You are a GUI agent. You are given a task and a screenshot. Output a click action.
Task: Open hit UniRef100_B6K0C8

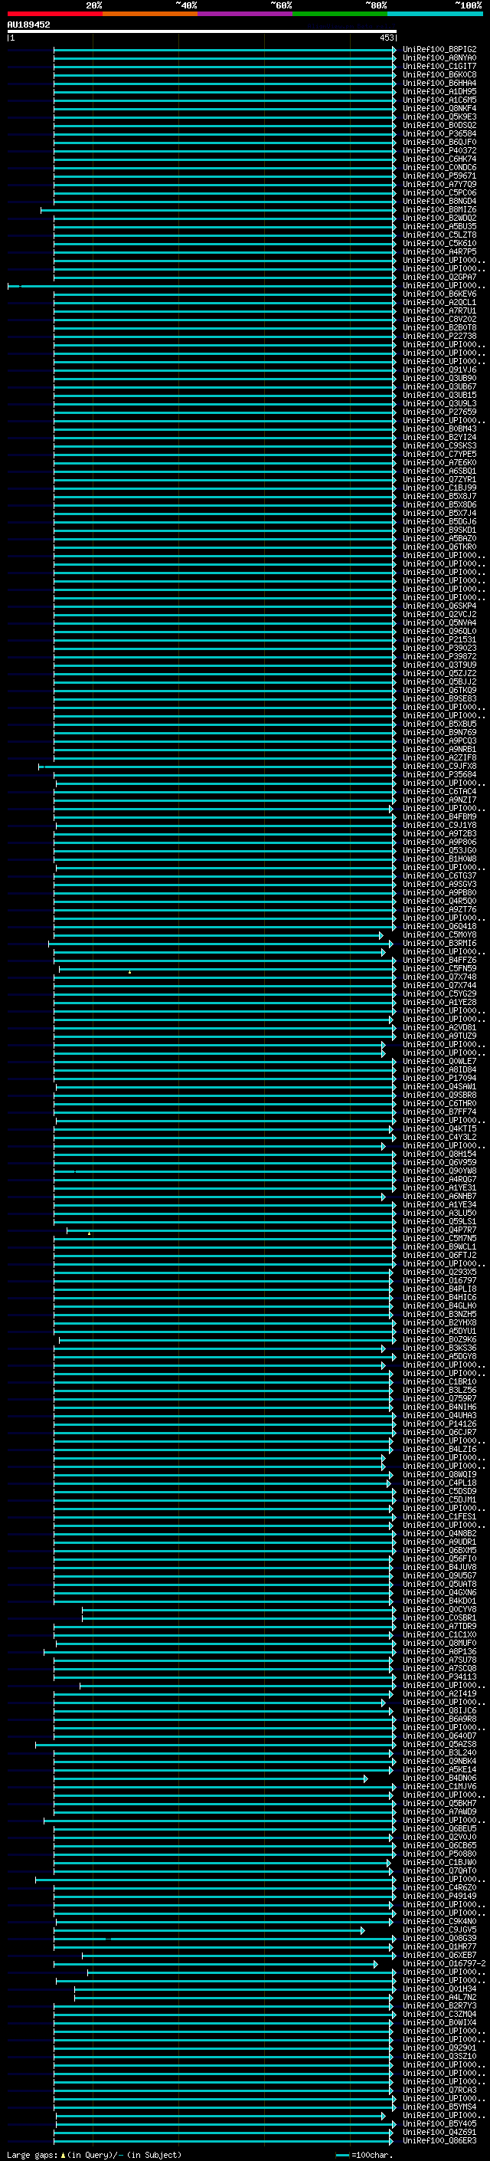tap(439, 75)
